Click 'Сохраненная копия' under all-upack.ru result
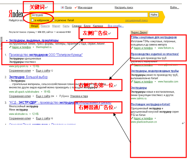Image resolution: width=189 pixels, height=161 pixels. [x=20, y=96]
